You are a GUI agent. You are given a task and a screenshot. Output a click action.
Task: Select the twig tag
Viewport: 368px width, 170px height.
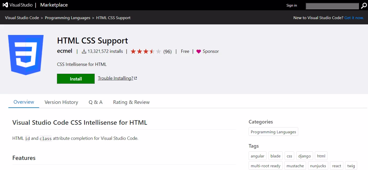pyautogui.click(x=351, y=166)
